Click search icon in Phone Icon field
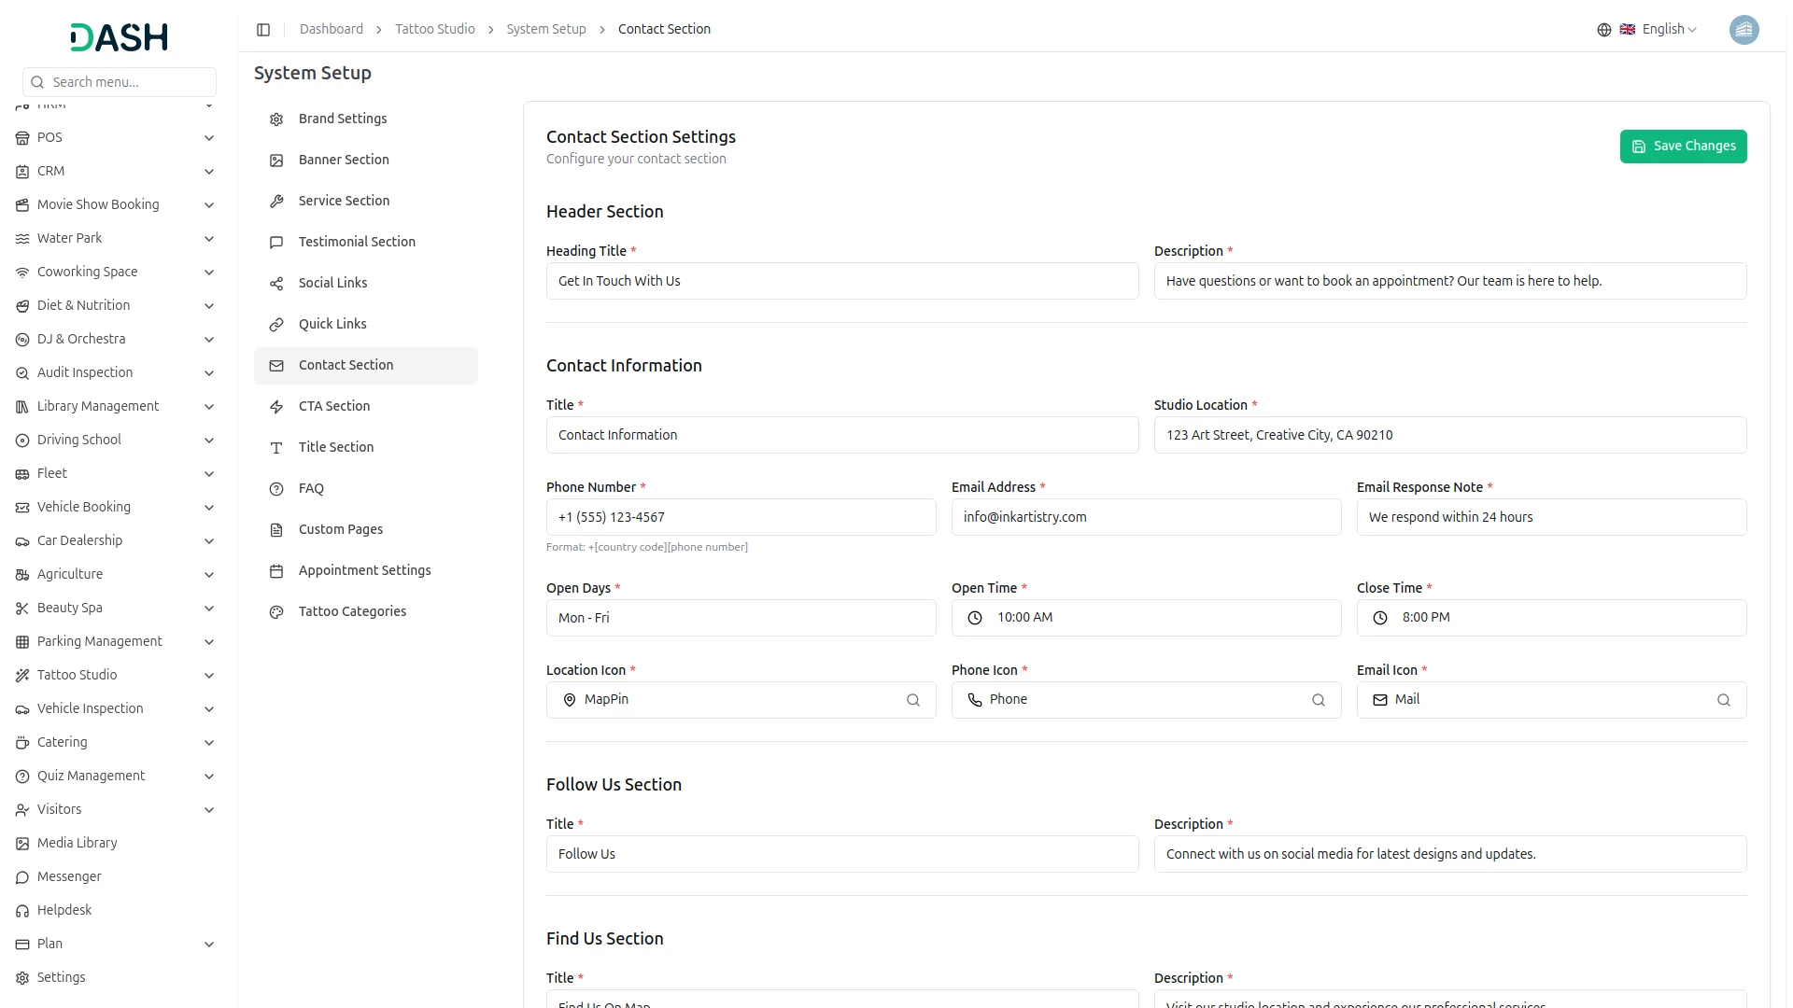 (x=1318, y=700)
